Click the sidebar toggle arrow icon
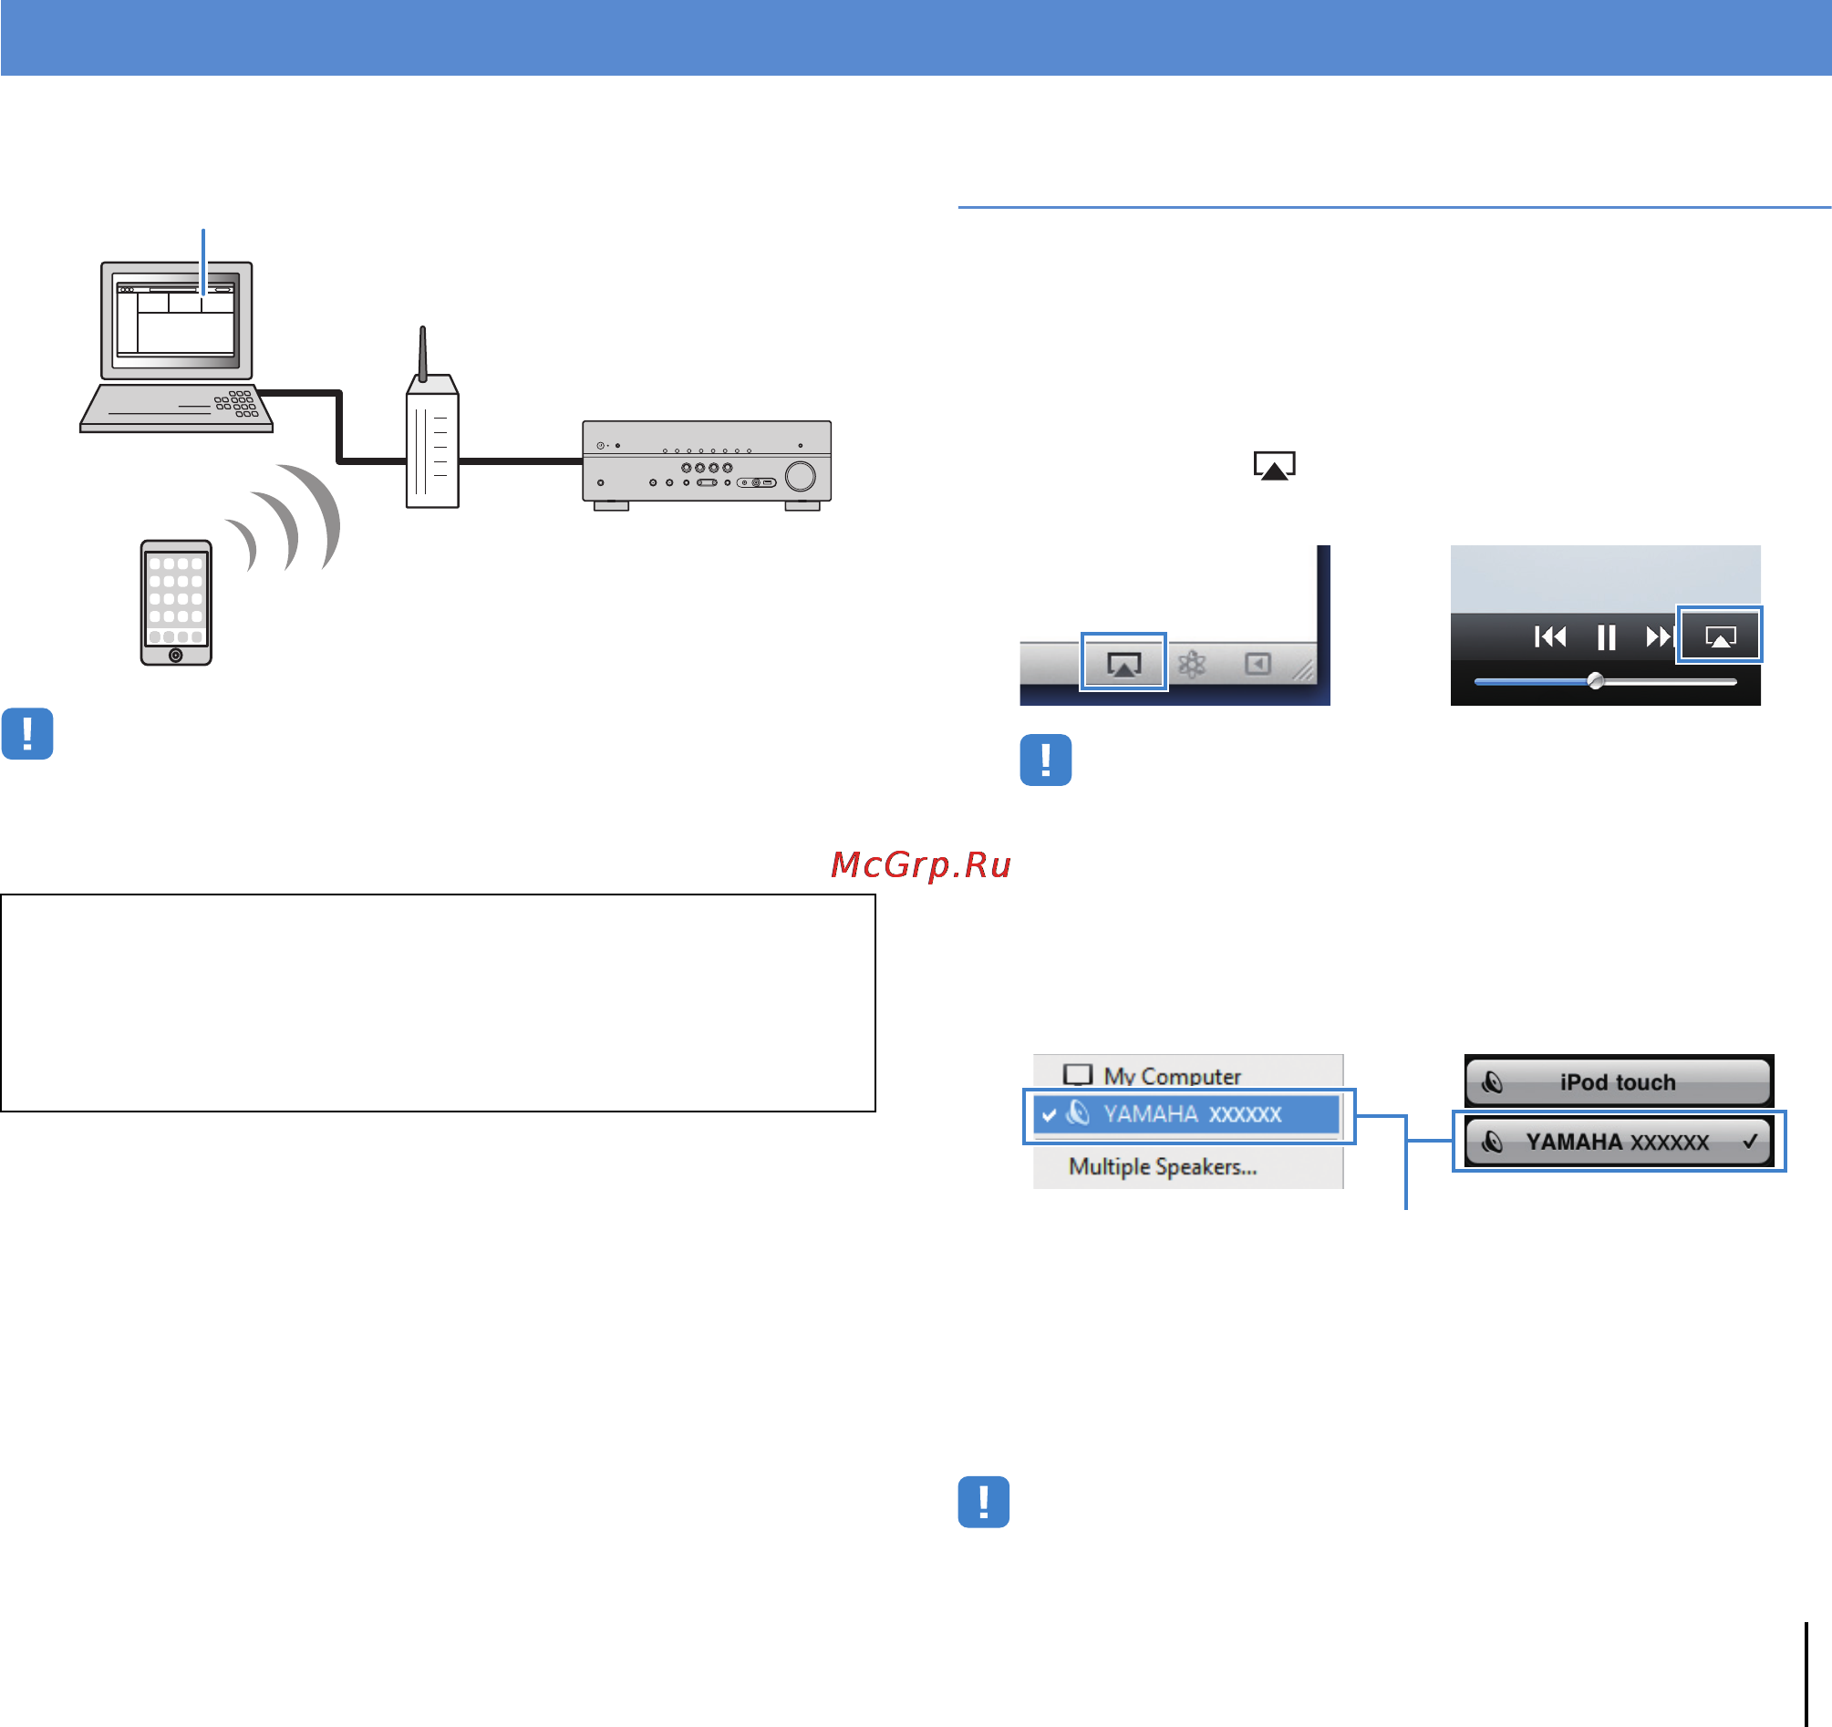 [1258, 664]
